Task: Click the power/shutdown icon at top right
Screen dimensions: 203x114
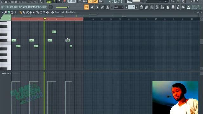Action: coord(173,1)
